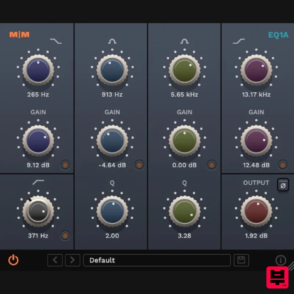This screenshot has height=294, width=294.
Task: Go to previous preset with left chevron
Action: point(55,260)
